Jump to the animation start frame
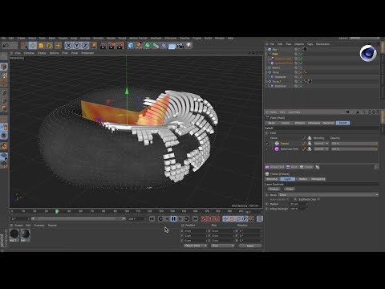385x289 pixels. [x=152, y=218]
